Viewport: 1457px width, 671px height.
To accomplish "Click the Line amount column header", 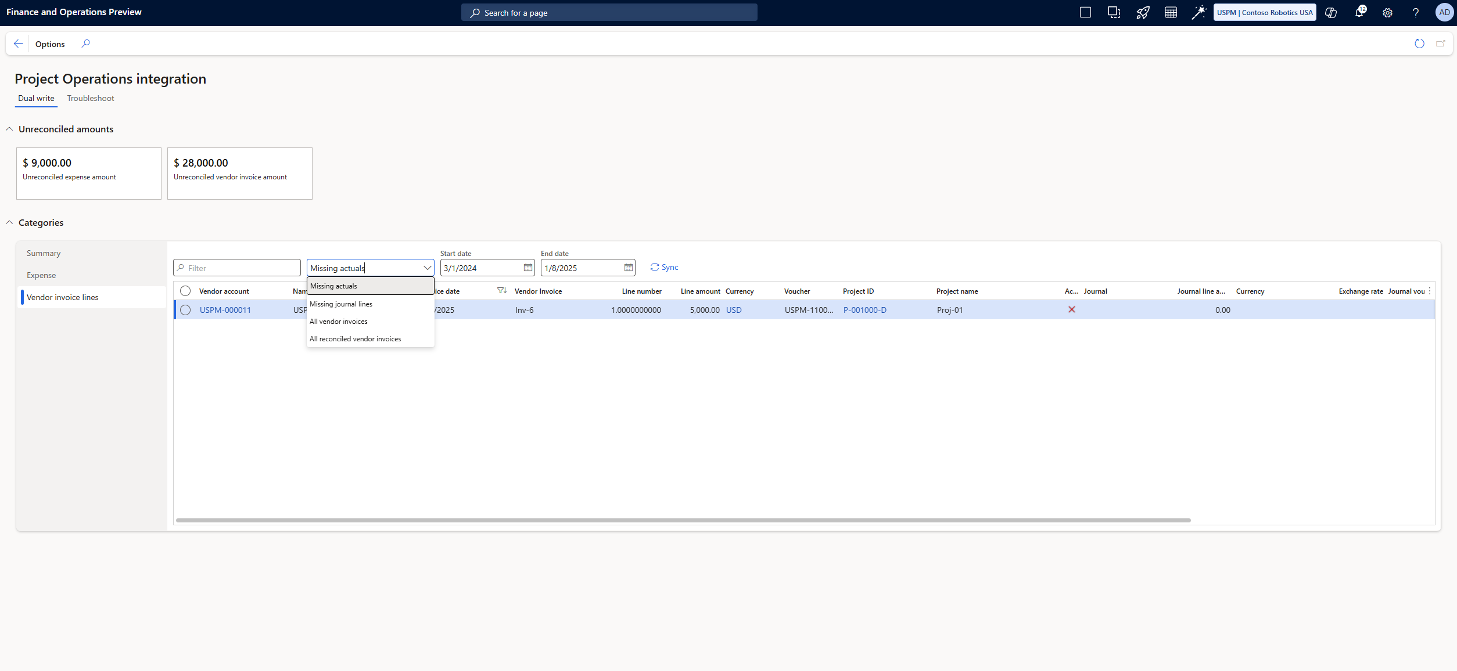I will [700, 291].
